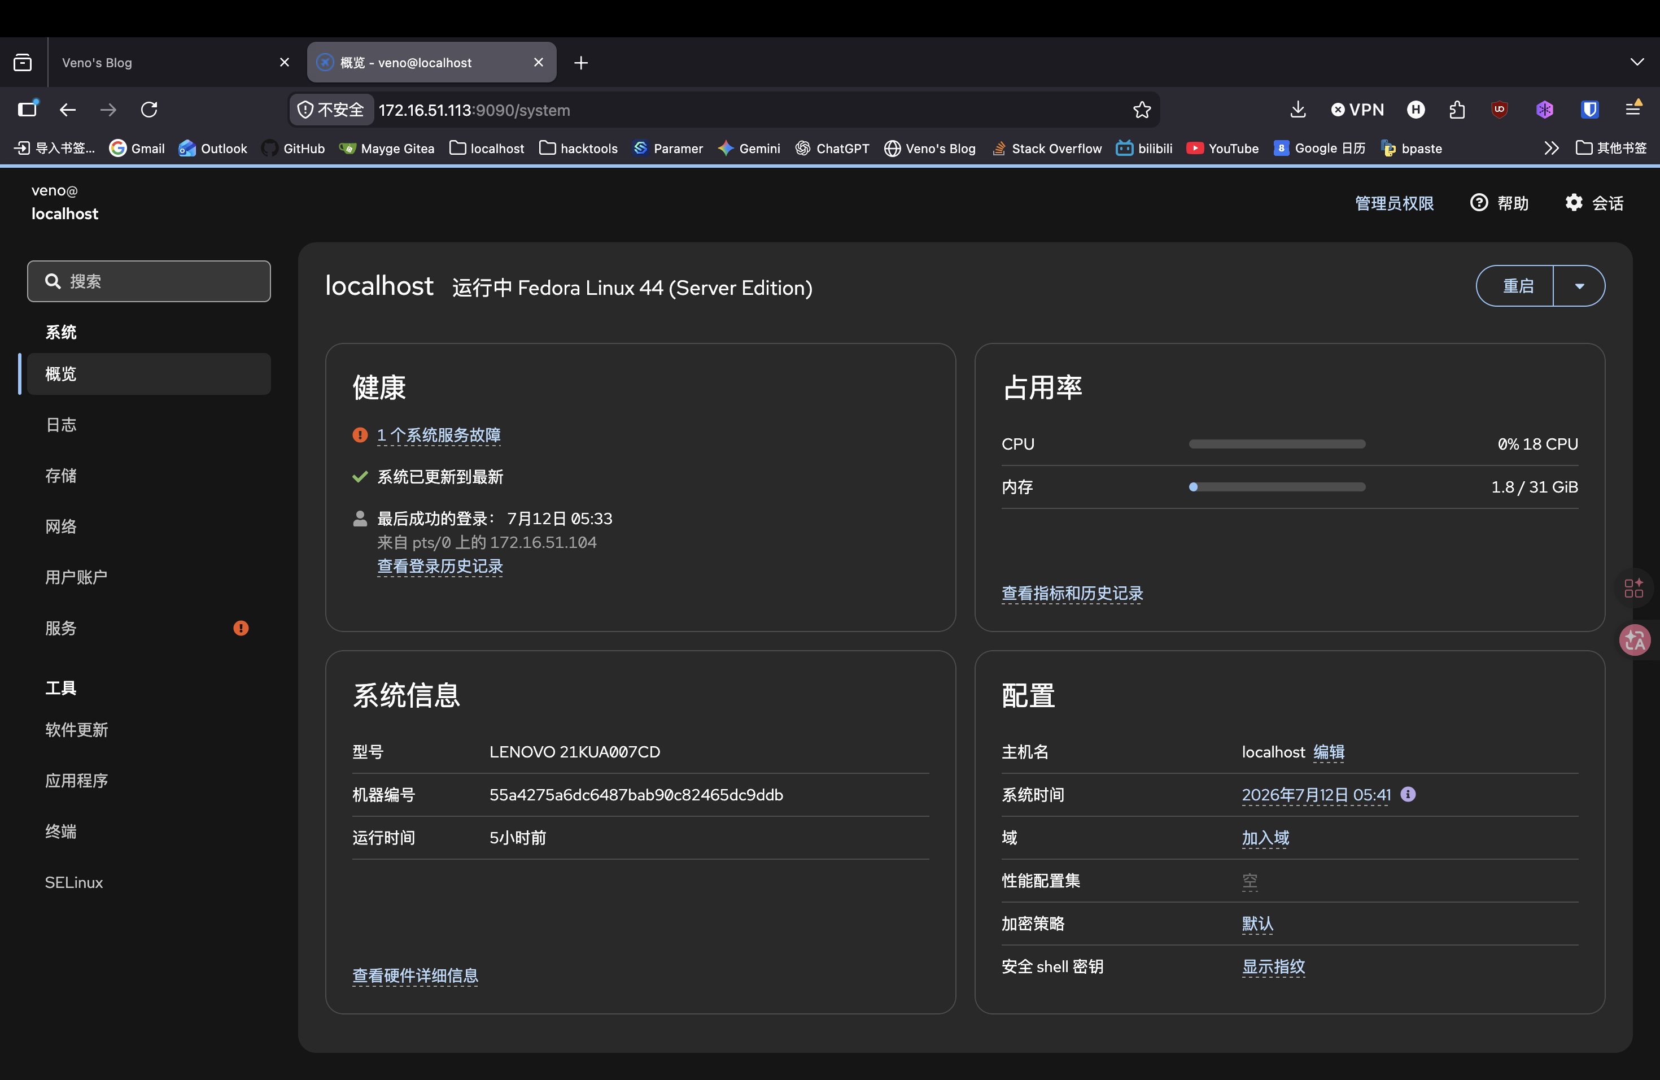Viewport: 1660px width, 1080px height.
Task: Click the floating translate icon
Action: (x=1635, y=641)
